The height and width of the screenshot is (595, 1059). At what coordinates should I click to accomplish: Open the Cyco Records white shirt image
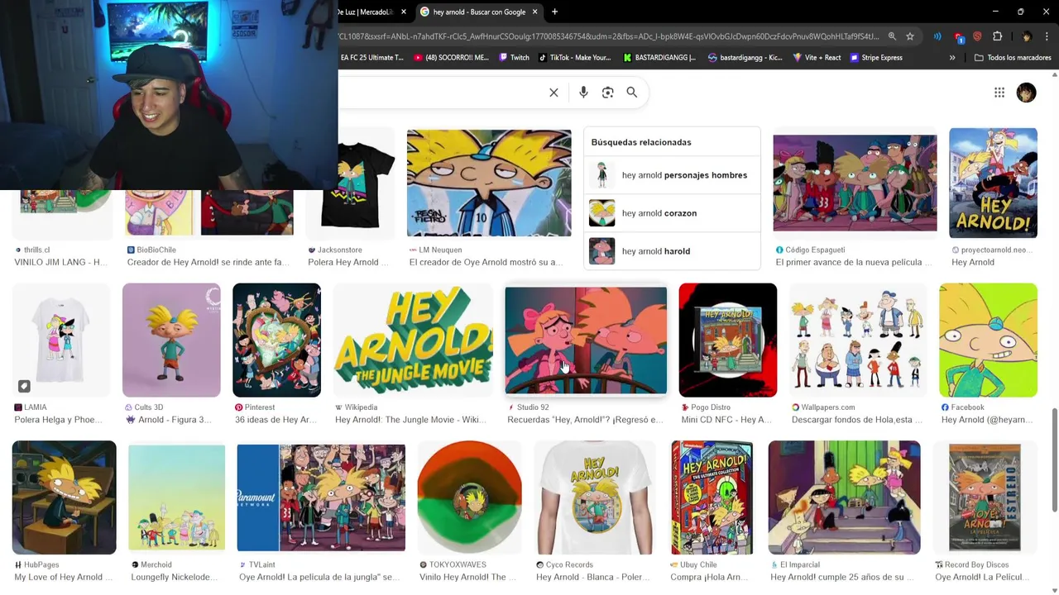pos(595,497)
